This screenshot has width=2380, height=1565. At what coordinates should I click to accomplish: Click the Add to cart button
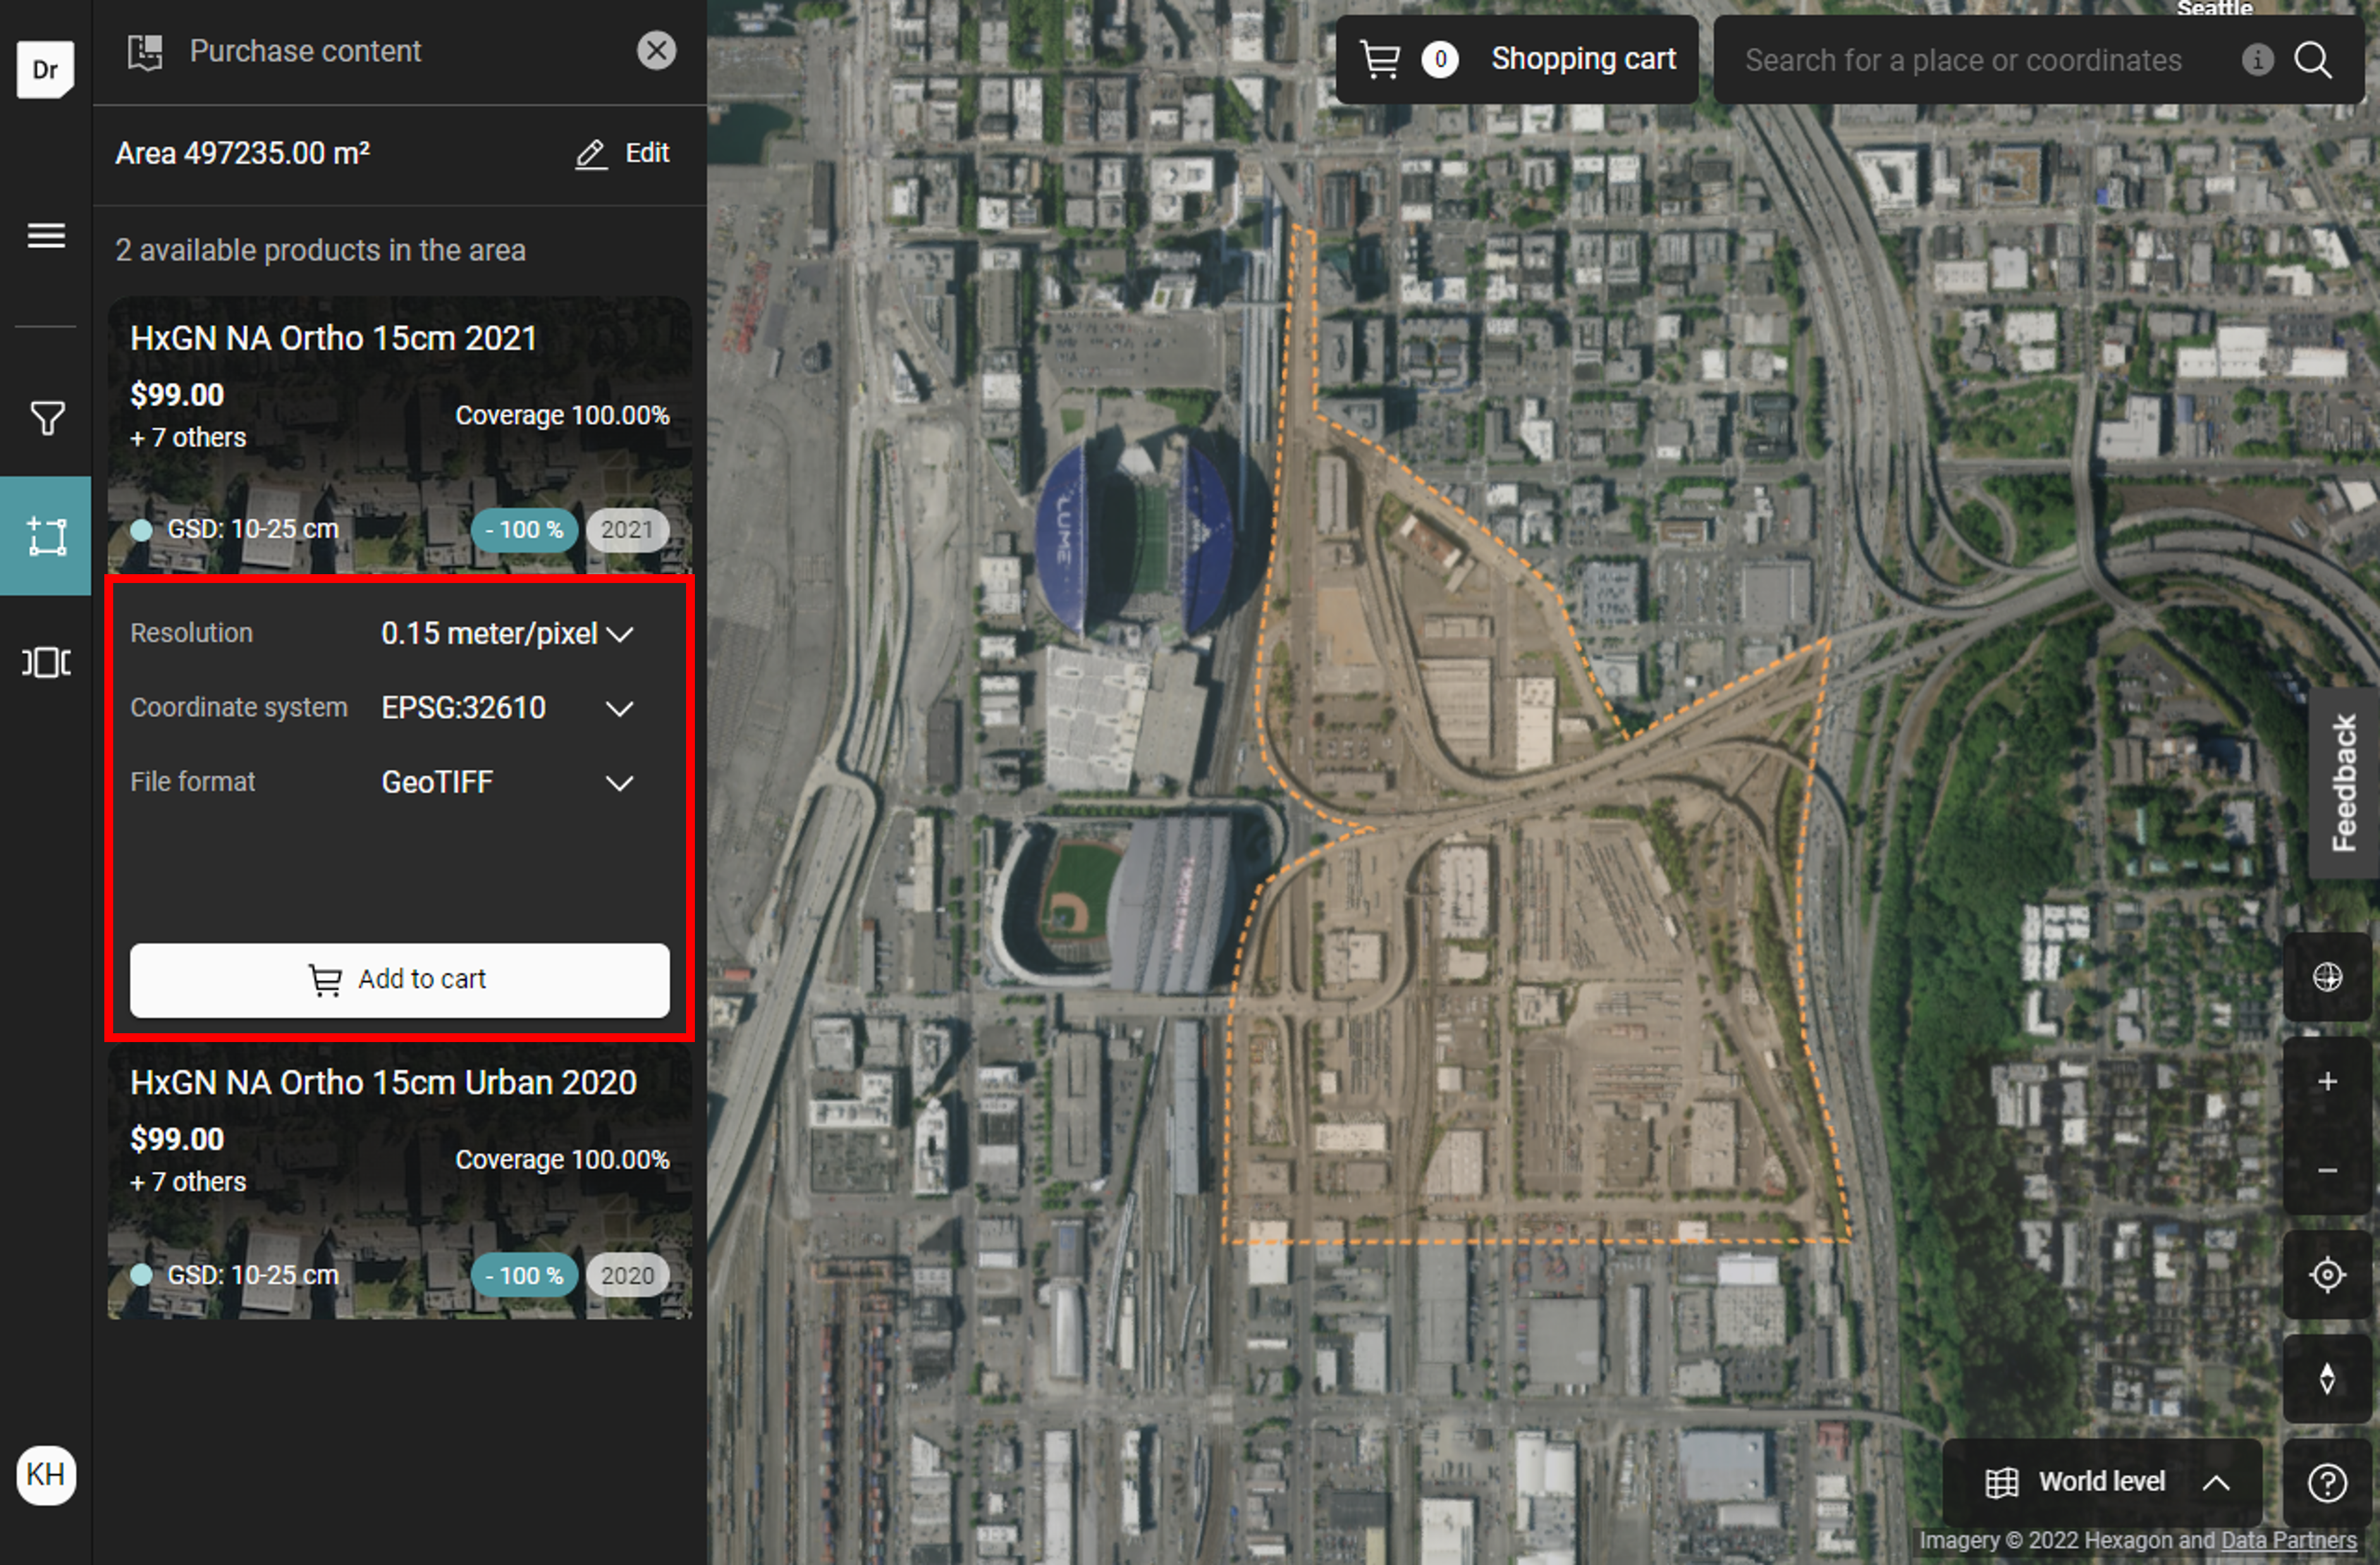(399, 980)
